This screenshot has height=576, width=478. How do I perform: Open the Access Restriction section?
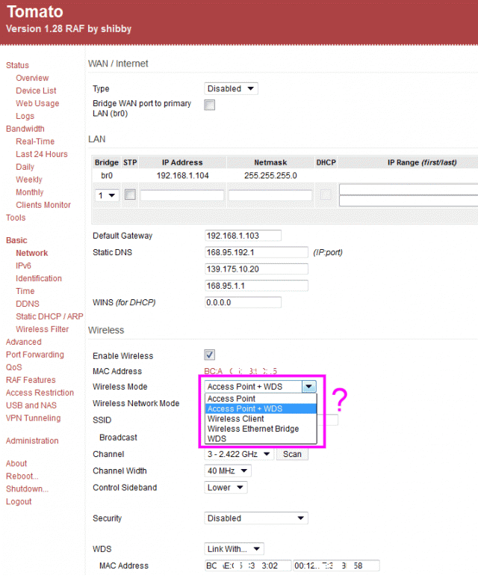click(40, 393)
